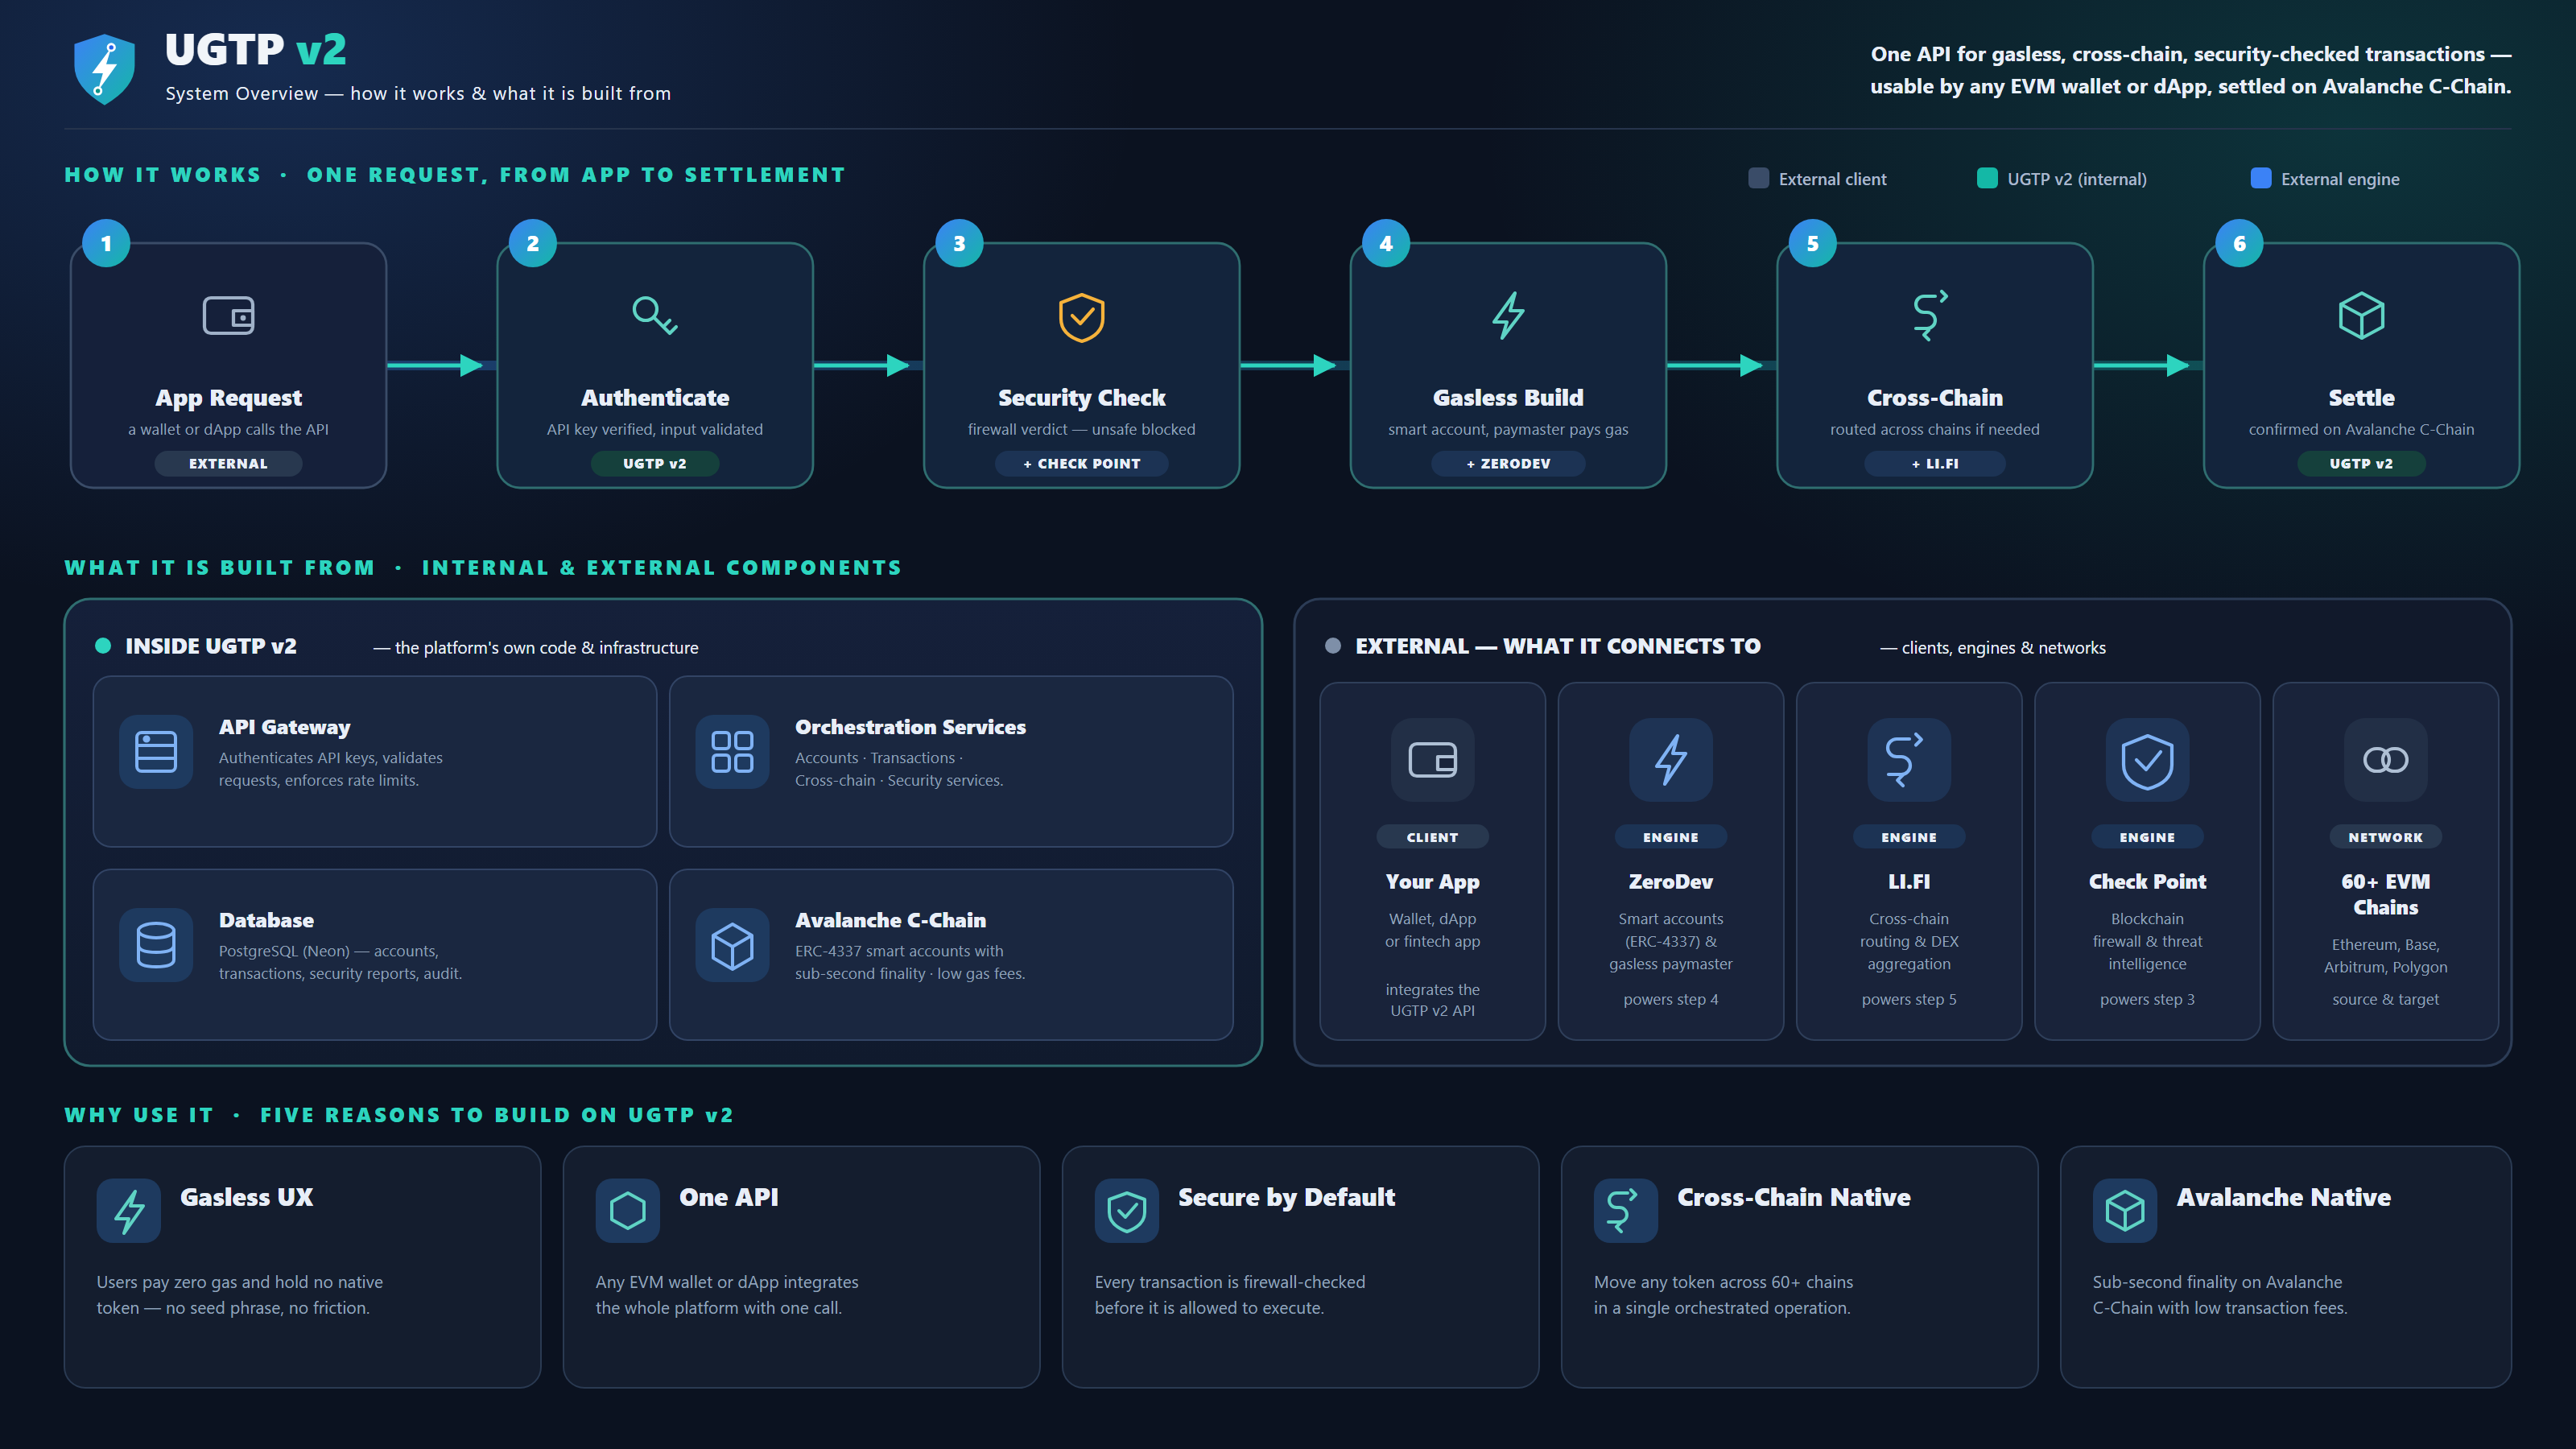Click the EXTERNAL badge under App Request
Image resolution: width=2576 pixels, height=1449 pixels.
point(228,463)
